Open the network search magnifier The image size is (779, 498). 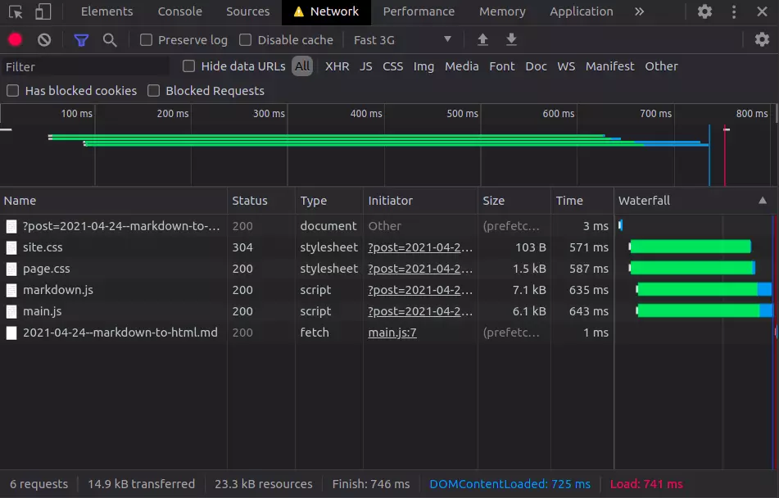110,40
